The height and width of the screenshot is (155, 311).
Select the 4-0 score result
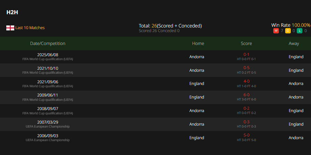[x=246, y=81]
